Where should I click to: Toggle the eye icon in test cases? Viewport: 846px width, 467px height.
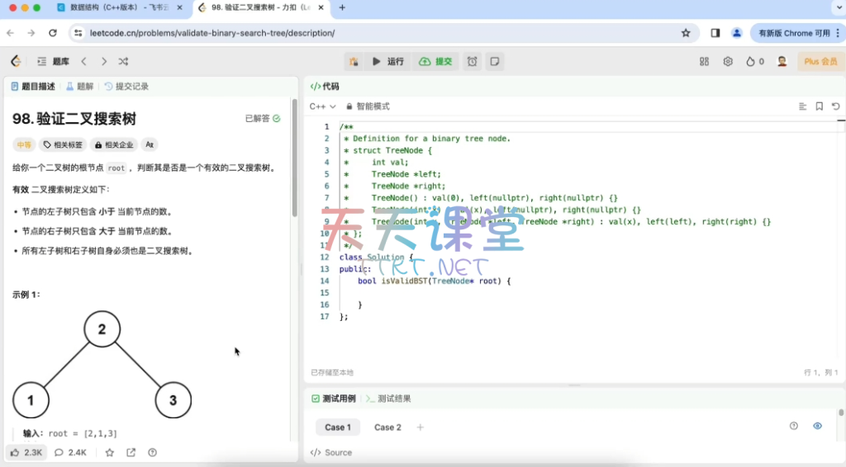[817, 427]
